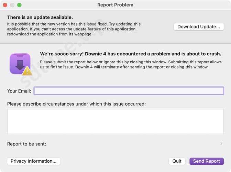Click the yellow warning triangle badge

[27, 71]
